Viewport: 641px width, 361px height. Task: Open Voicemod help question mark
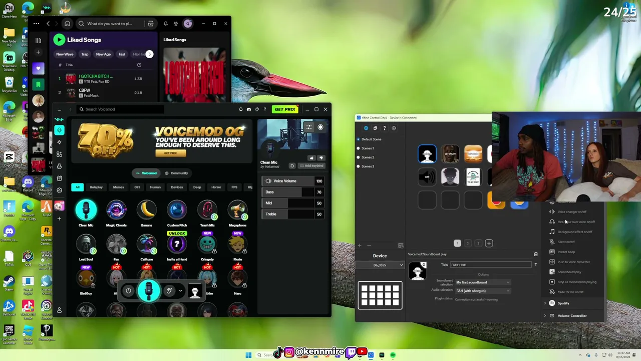pyautogui.click(x=265, y=109)
